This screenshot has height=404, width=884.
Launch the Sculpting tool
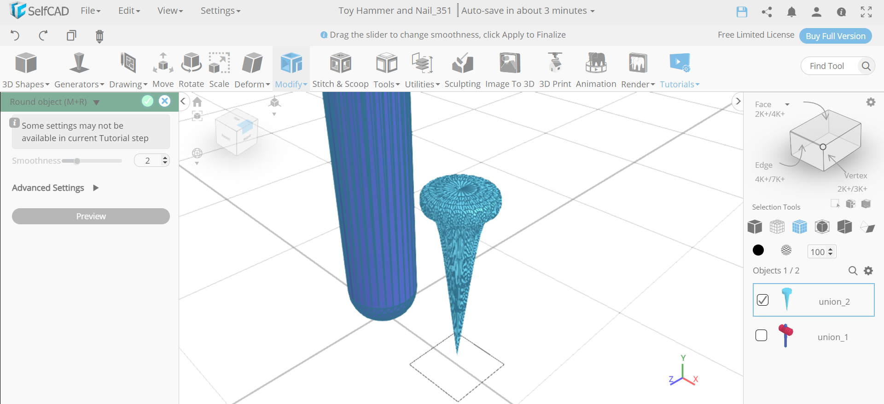(x=462, y=70)
